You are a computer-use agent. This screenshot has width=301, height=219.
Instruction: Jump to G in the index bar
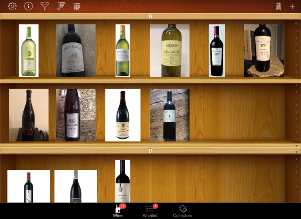click(297, 72)
